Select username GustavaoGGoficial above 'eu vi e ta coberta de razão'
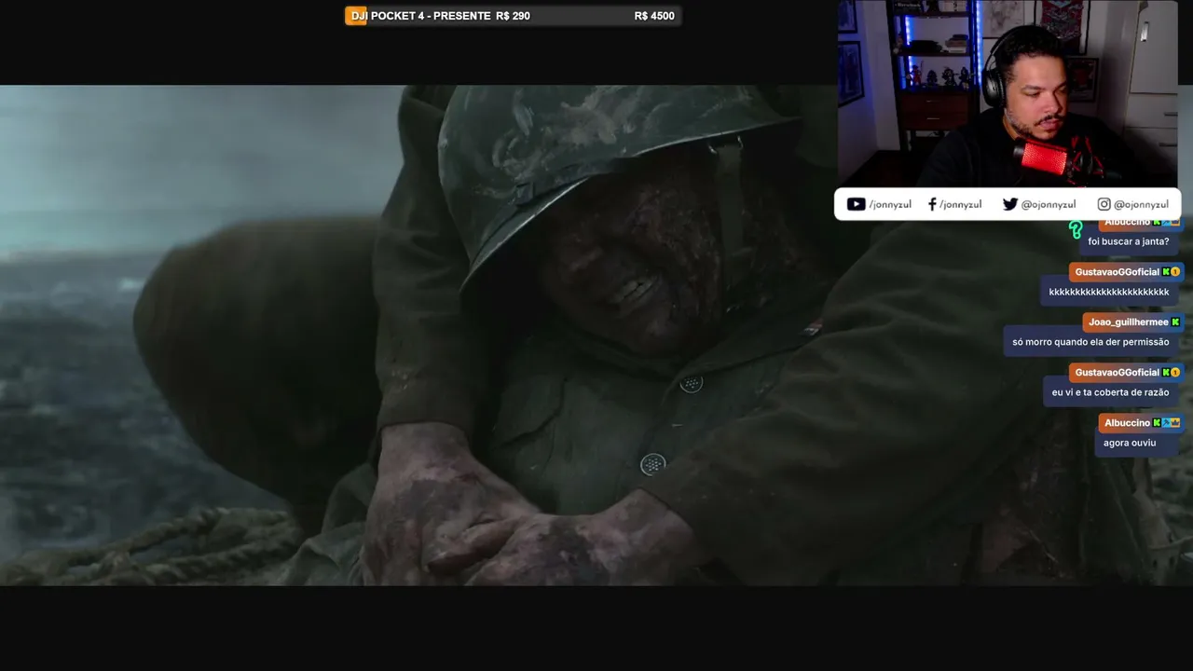 pos(1117,373)
